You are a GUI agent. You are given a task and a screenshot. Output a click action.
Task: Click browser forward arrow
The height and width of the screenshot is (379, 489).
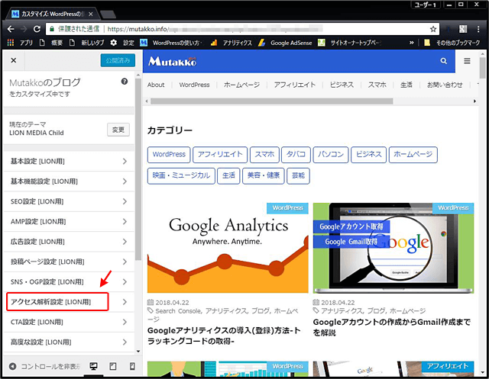[24, 29]
